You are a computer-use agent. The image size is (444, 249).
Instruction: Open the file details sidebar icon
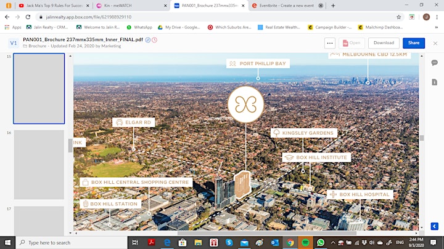point(434,82)
